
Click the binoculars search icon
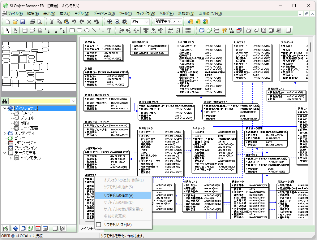[4, 101]
